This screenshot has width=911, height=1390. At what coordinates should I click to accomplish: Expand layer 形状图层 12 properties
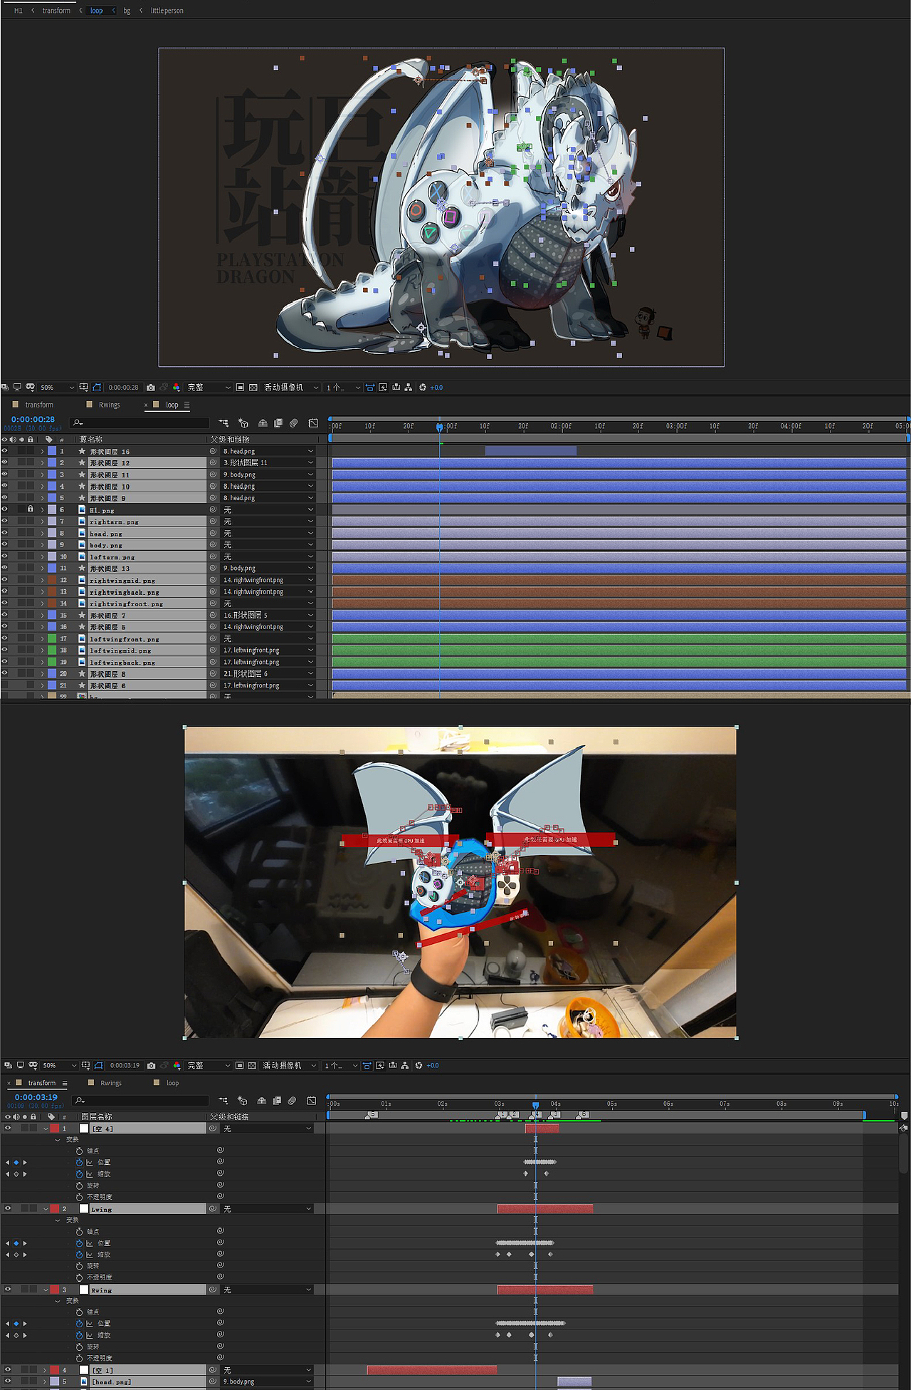coord(42,463)
